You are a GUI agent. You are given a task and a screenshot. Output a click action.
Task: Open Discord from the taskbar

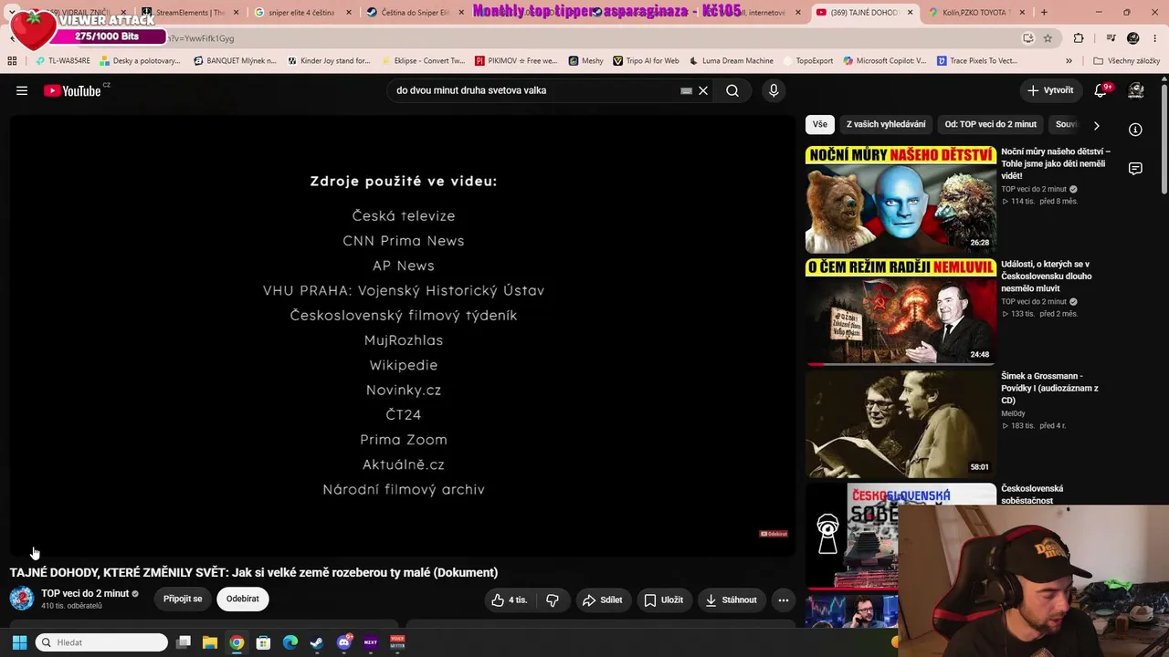click(344, 642)
